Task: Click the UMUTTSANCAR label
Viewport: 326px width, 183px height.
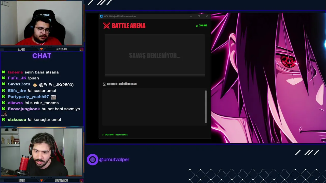Action: pyautogui.click(x=61, y=181)
